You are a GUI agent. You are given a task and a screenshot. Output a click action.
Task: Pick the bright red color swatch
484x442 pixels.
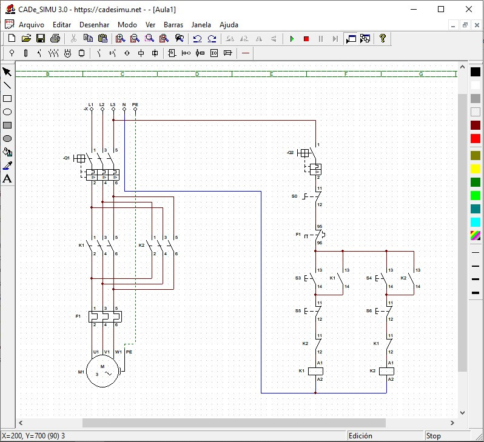(476, 138)
